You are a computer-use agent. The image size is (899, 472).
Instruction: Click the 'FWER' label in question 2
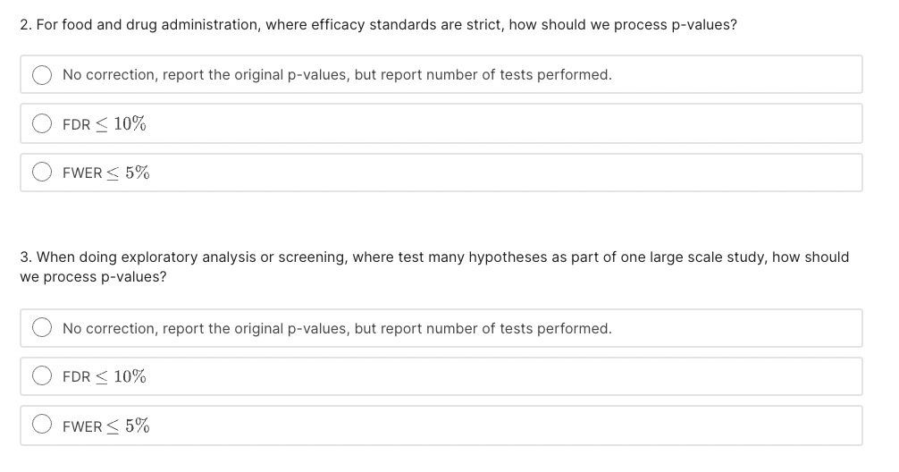pos(82,173)
